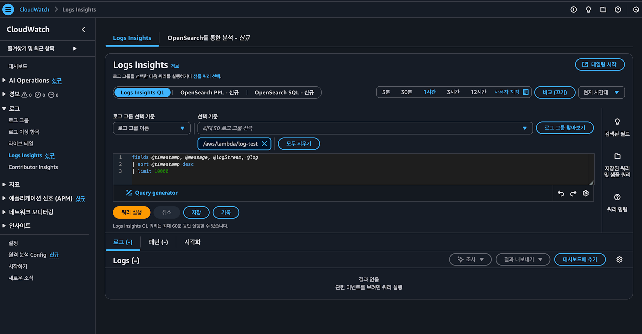The height and width of the screenshot is (334, 642).
Task: Open 로그 그룹 in the sidebar
Action: tap(19, 120)
